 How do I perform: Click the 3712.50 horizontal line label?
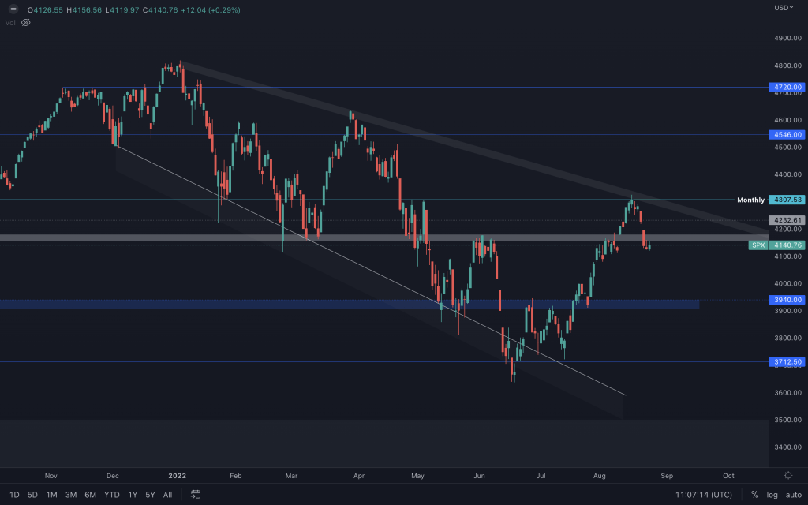[x=786, y=362]
